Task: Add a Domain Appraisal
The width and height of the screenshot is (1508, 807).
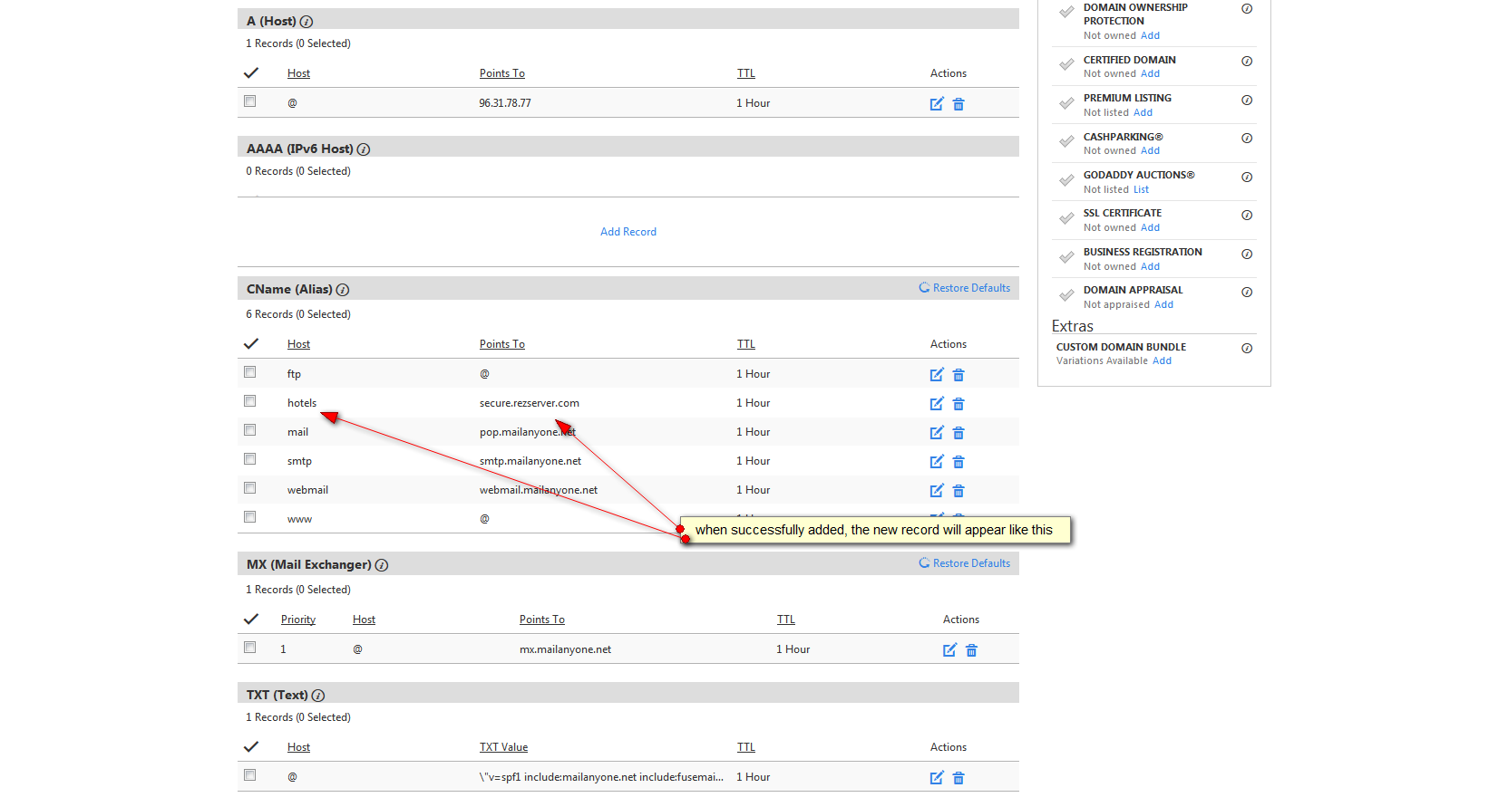Action: point(1163,305)
